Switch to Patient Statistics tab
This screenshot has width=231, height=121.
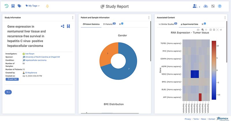tap(91, 24)
